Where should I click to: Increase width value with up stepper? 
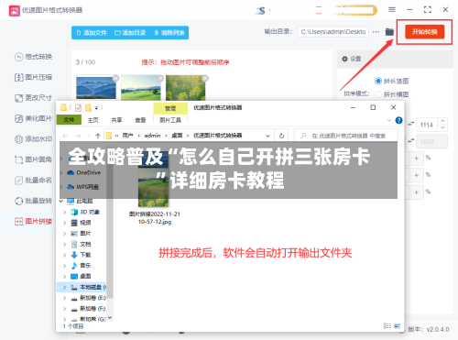pyautogui.click(x=442, y=121)
